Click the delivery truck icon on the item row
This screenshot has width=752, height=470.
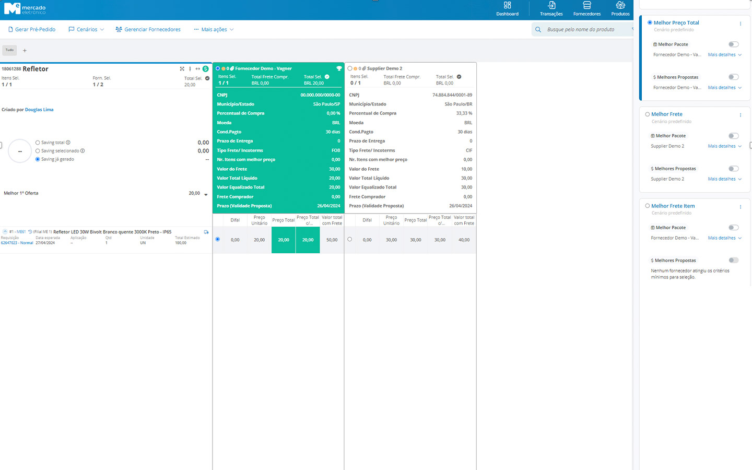point(206,232)
